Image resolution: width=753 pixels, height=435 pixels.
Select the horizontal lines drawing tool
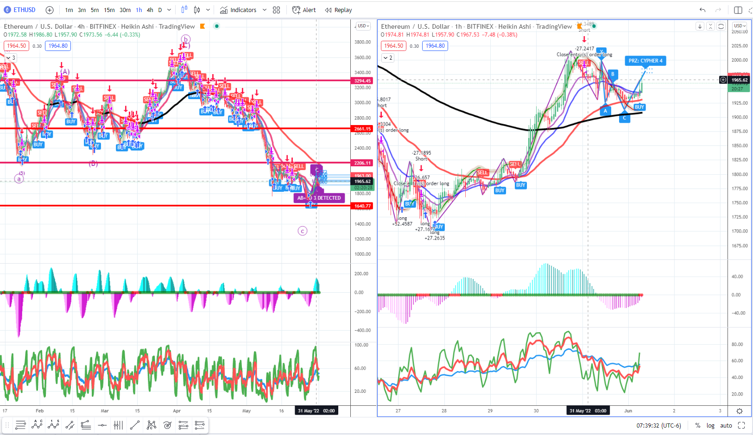click(x=20, y=425)
